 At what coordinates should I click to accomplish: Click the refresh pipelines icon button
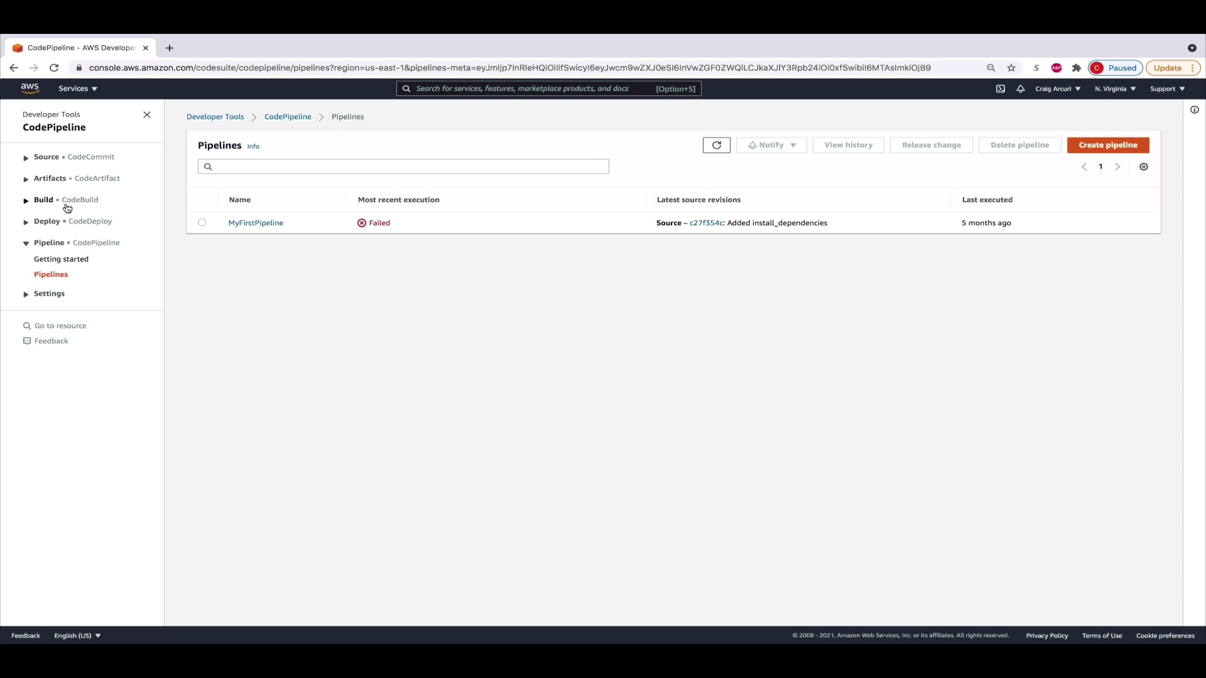716,145
